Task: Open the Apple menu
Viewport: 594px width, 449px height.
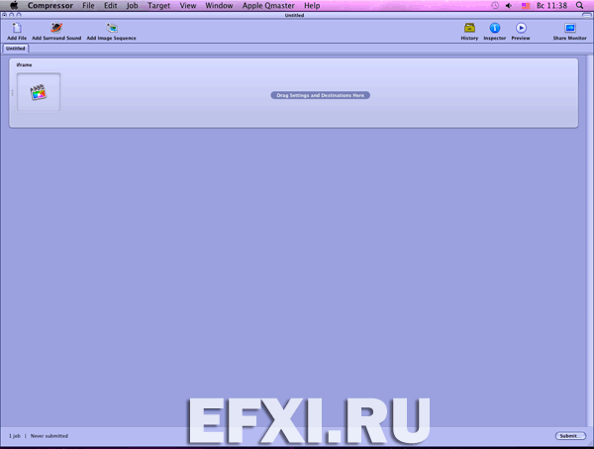Action: pos(14,5)
